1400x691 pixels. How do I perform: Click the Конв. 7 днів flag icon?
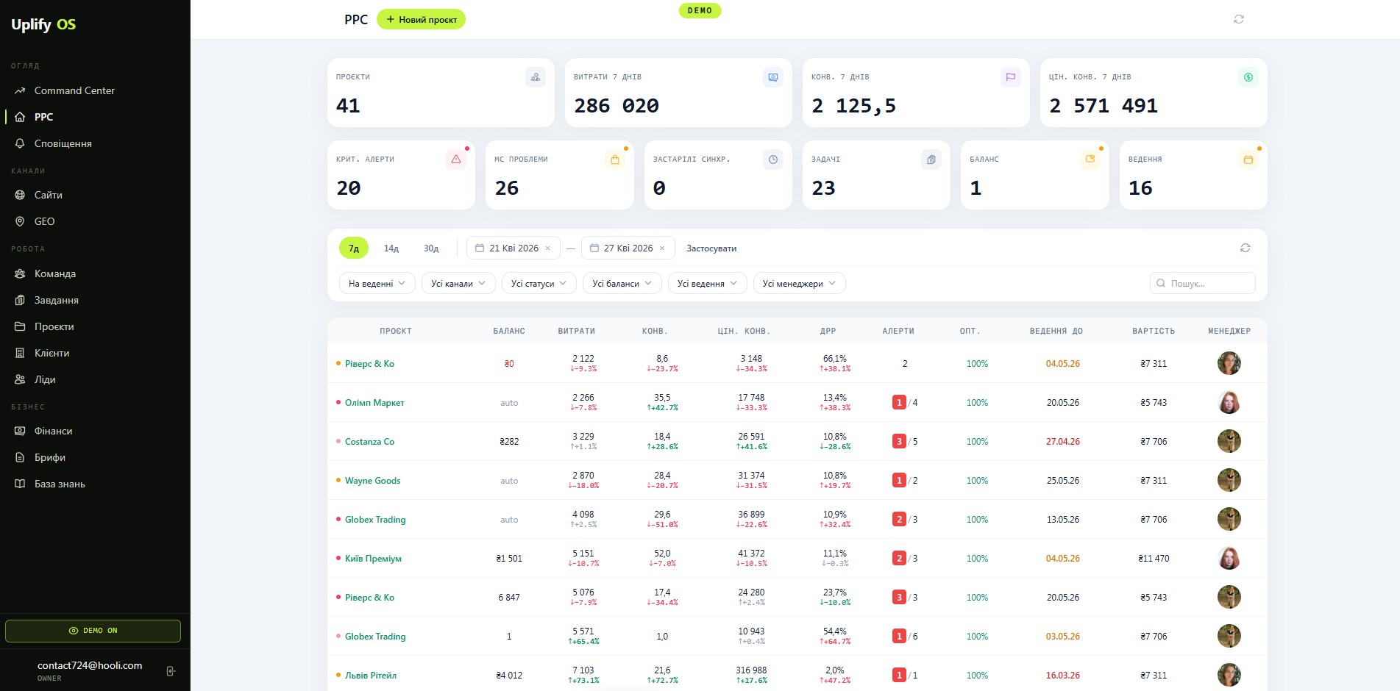click(1011, 77)
